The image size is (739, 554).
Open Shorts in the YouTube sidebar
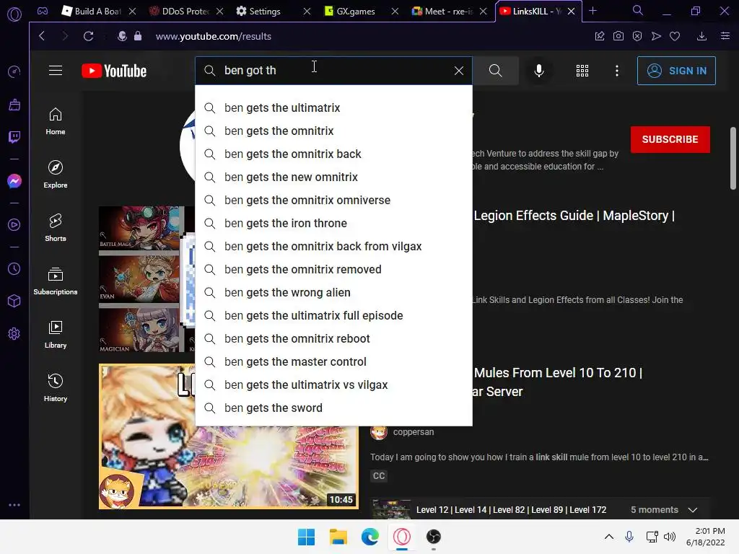[x=56, y=228]
